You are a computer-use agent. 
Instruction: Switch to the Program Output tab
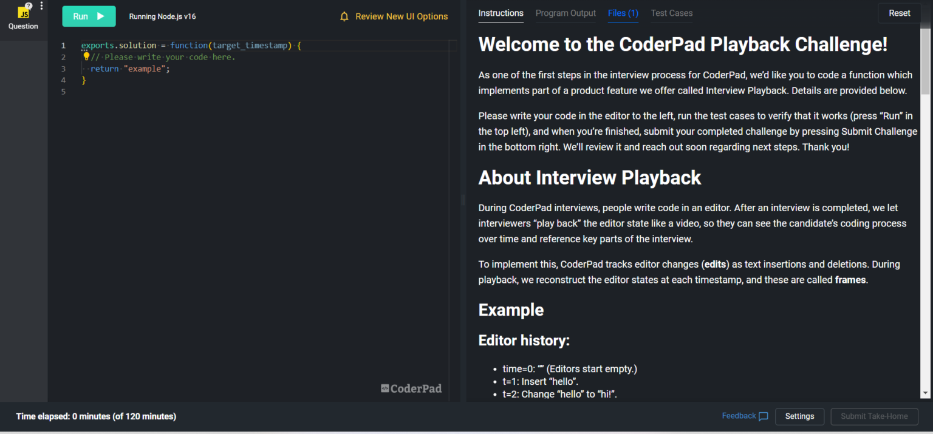coord(565,13)
